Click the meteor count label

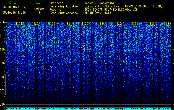pyautogui.click(x=39, y=9)
